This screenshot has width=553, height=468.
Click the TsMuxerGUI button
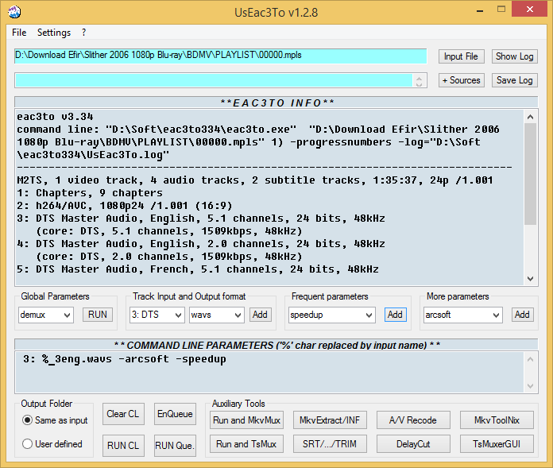coord(497,444)
